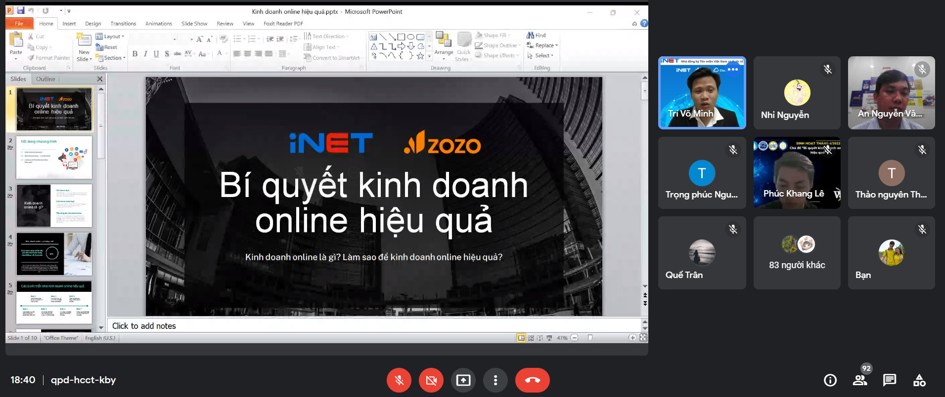The height and width of the screenshot is (397, 945).
Task: Click Find in the Editing group
Action: point(536,36)
